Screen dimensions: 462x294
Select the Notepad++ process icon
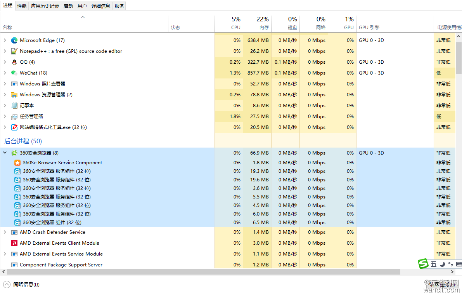14,51
